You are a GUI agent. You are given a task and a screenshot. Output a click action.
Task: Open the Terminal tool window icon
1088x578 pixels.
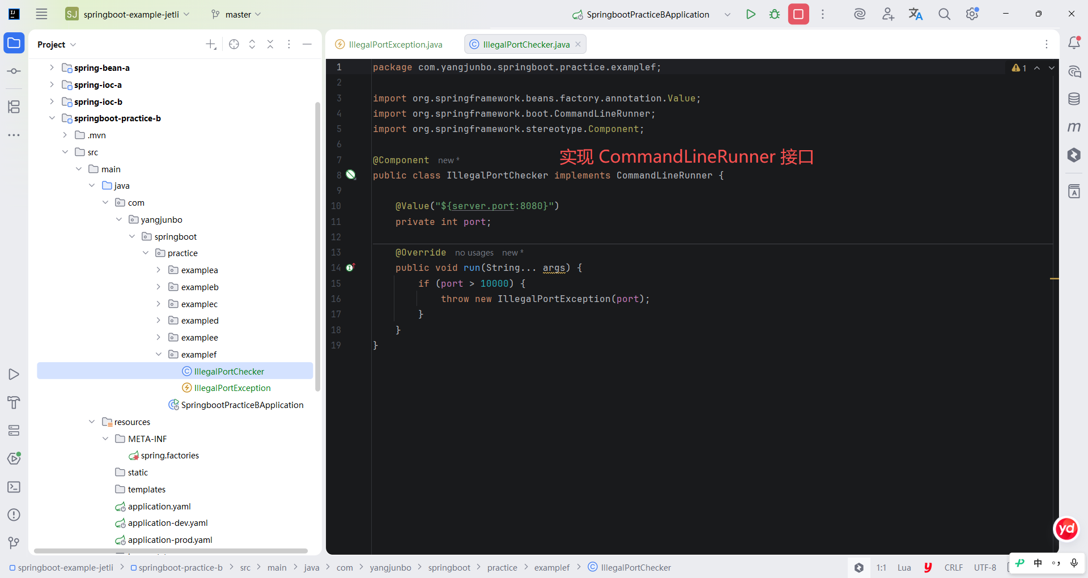click(x=14, y=487)
